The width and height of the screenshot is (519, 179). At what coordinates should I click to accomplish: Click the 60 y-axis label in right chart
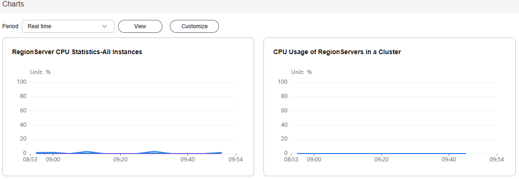coord(284,111)
